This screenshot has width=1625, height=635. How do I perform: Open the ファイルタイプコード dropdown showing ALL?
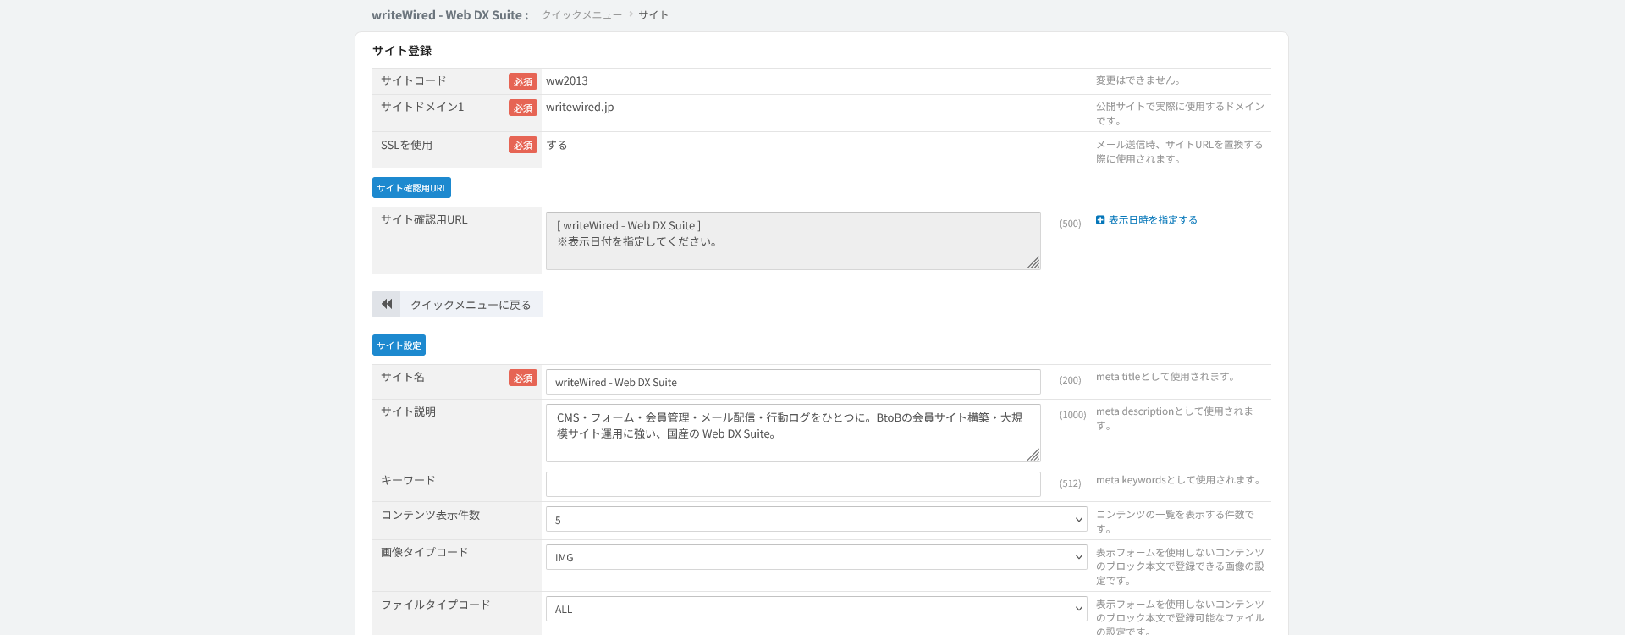pyautogui.click(x=817, y=609)
